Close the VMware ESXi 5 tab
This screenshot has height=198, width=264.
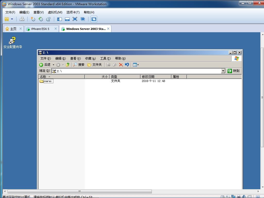(56, 29)
